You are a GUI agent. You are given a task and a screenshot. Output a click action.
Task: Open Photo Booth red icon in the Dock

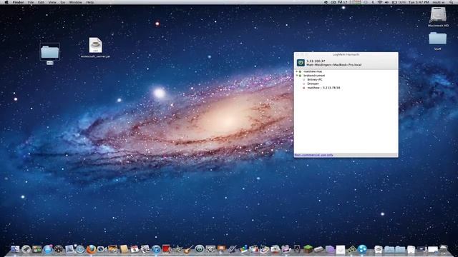click(167, 249)
